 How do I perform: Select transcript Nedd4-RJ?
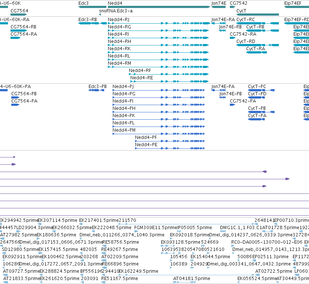coord(118,20)
